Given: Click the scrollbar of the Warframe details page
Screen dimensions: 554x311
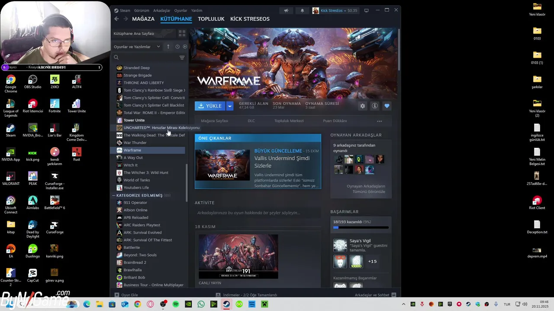Looking at the screenshot, I should 399,50.
